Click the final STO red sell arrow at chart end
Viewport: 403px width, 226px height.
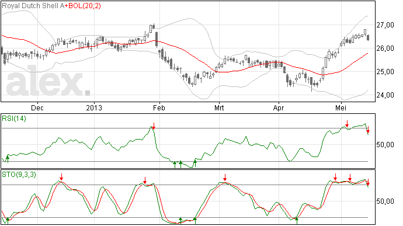click(368, 182)
